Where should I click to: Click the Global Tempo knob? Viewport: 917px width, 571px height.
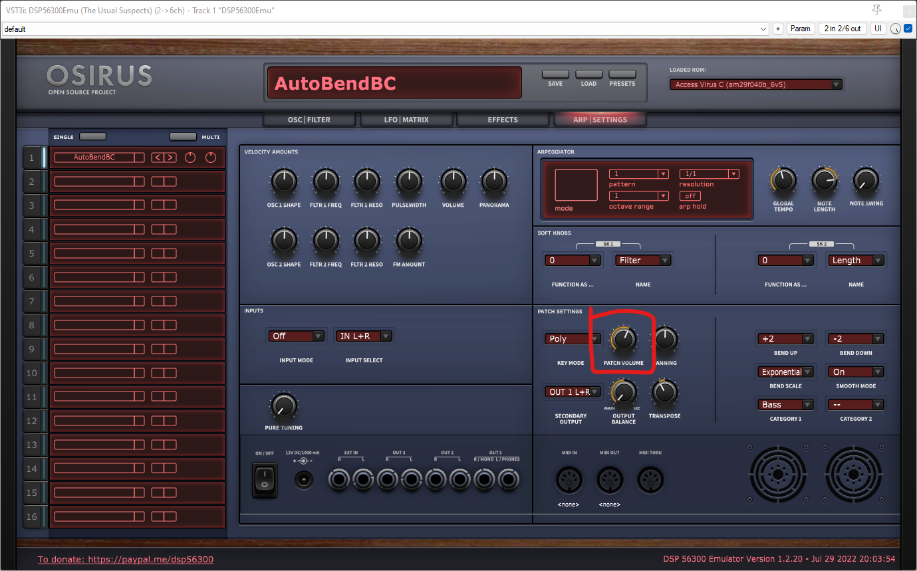pyautogui.click(x=783, y=180)
